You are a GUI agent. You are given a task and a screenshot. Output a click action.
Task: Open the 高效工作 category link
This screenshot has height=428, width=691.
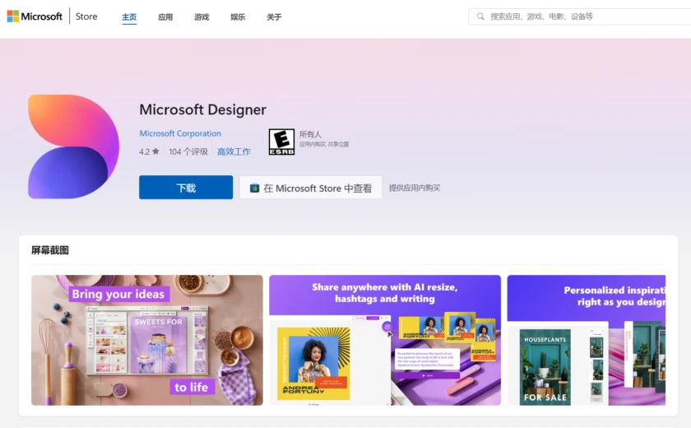(x=234, y=151)
